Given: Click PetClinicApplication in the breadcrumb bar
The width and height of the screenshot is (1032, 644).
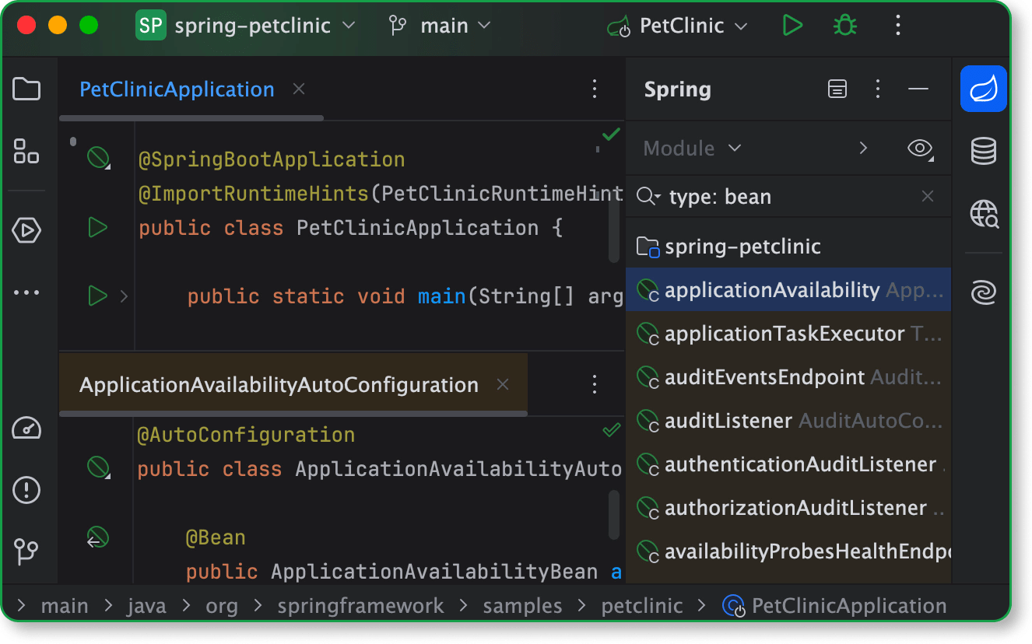Looking at the screenshot, I should (x=834, y=606).
